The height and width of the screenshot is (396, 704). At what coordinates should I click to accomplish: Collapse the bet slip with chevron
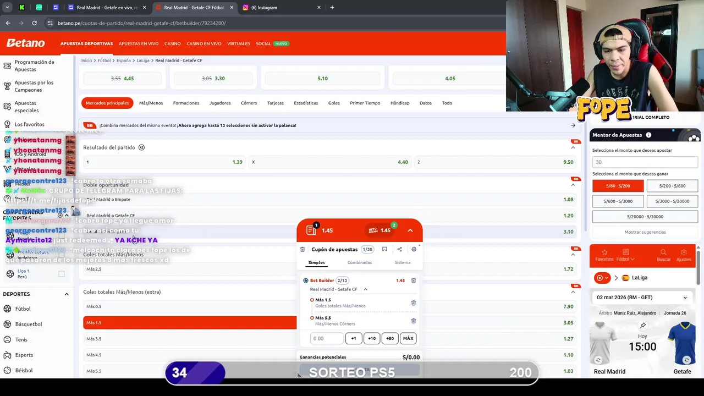coord(410,230)
